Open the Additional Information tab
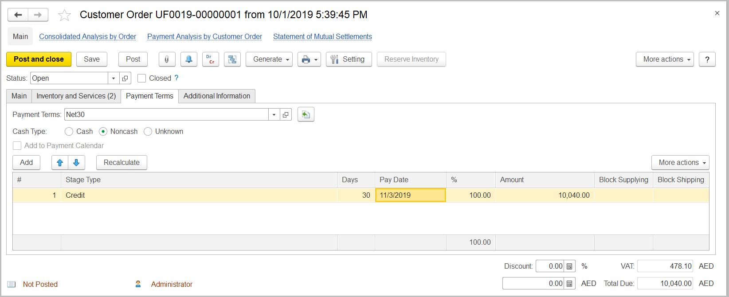Viewport: 729px width, 297px height. pyautogui.click(x=217, y=96)
